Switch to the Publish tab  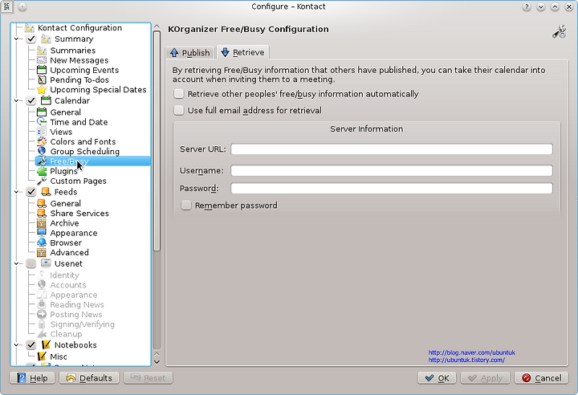[190, 53]
